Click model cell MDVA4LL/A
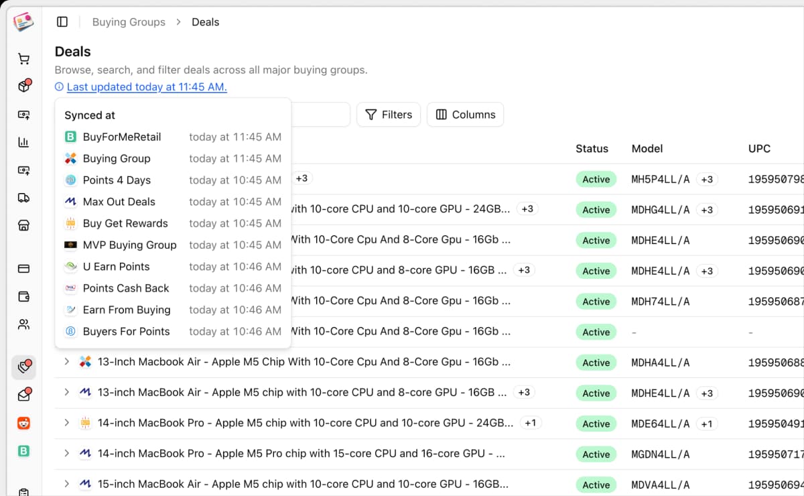The height and width of the screenshot is (496, 804). click(x=661, y=485)
